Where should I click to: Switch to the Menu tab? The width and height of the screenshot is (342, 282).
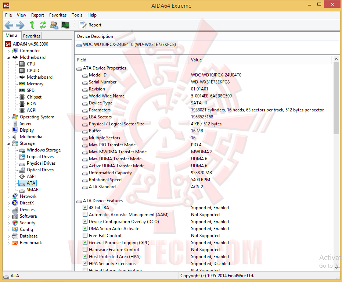pyautogui.click(x=11, y=35)
